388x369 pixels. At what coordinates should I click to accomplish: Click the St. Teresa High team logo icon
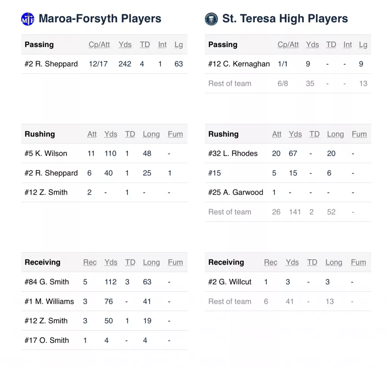tap(211, 19)
